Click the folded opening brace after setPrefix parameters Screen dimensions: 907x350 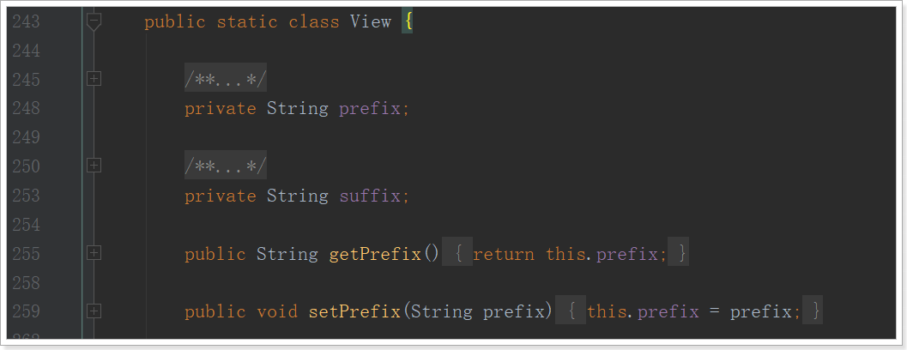click(x=571, y=311)
